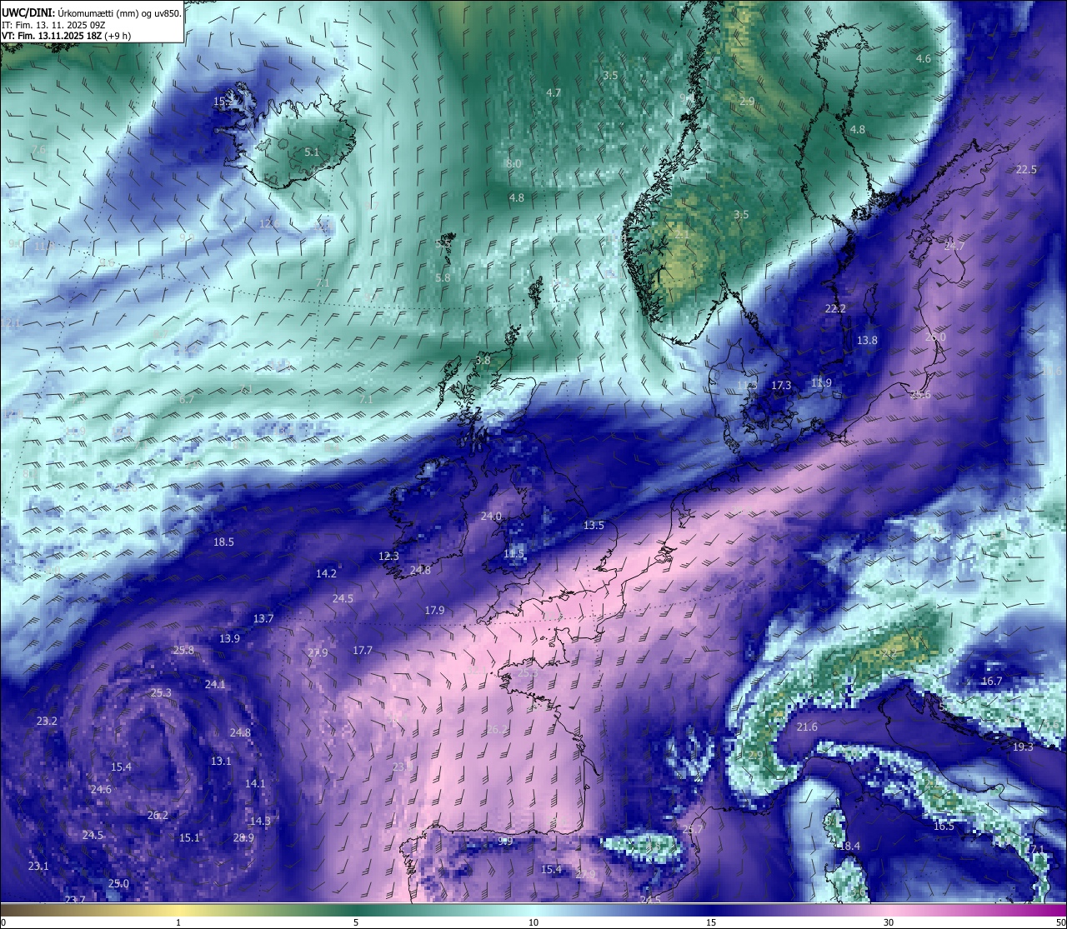Screen dimensions: 1067x929
Task: Click the 8.0 value on the map
Action: coord(513,163)
